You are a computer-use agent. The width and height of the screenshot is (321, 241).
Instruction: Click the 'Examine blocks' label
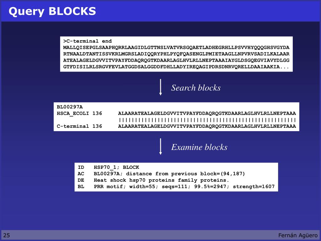point(199,147)
